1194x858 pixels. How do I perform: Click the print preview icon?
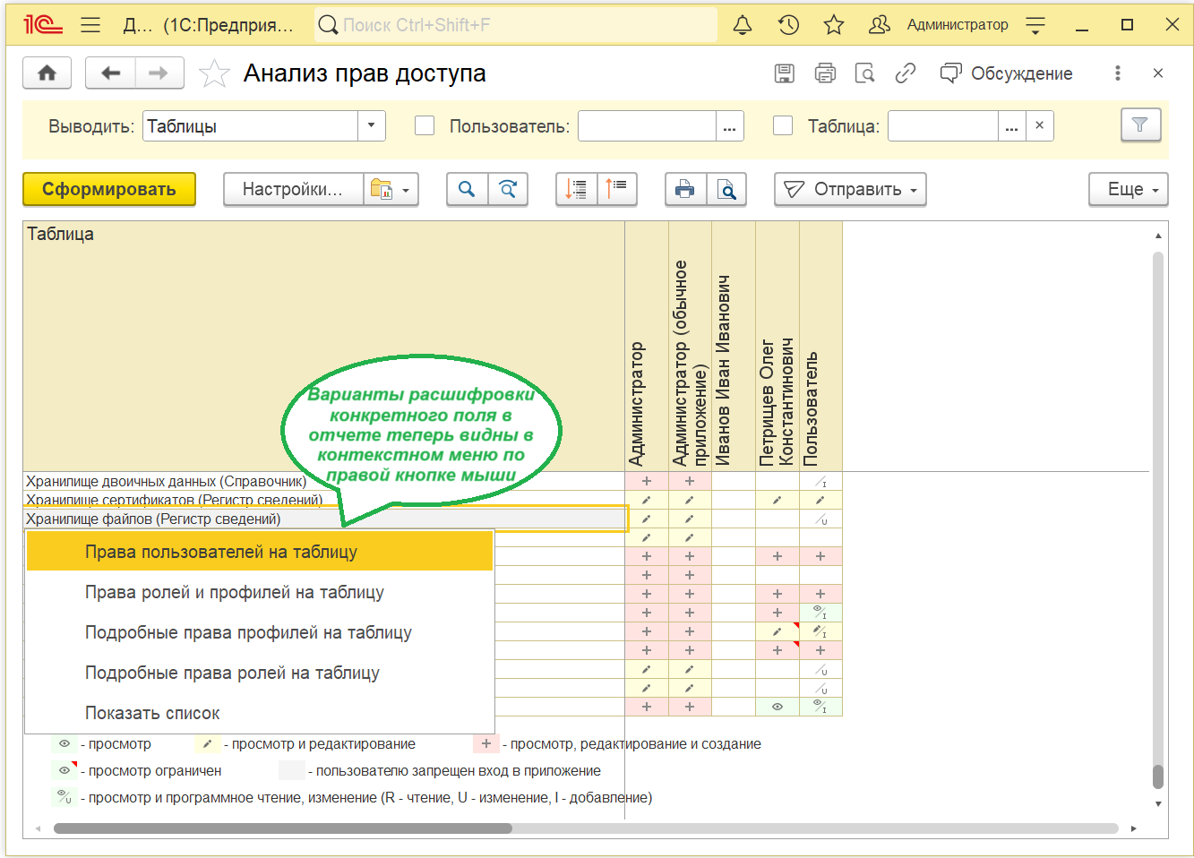click(726, 189)
